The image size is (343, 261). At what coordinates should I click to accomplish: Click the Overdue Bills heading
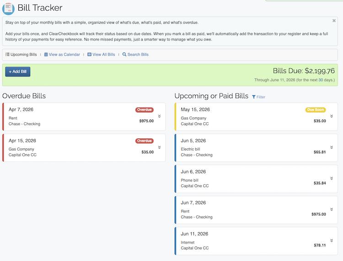(24, 96)
